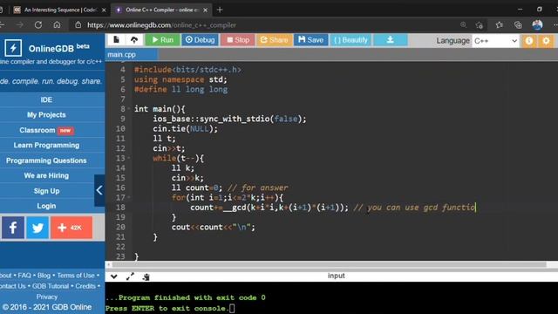
Task: Select the main.cpp file tab
Action: click(x=132, y=54)
